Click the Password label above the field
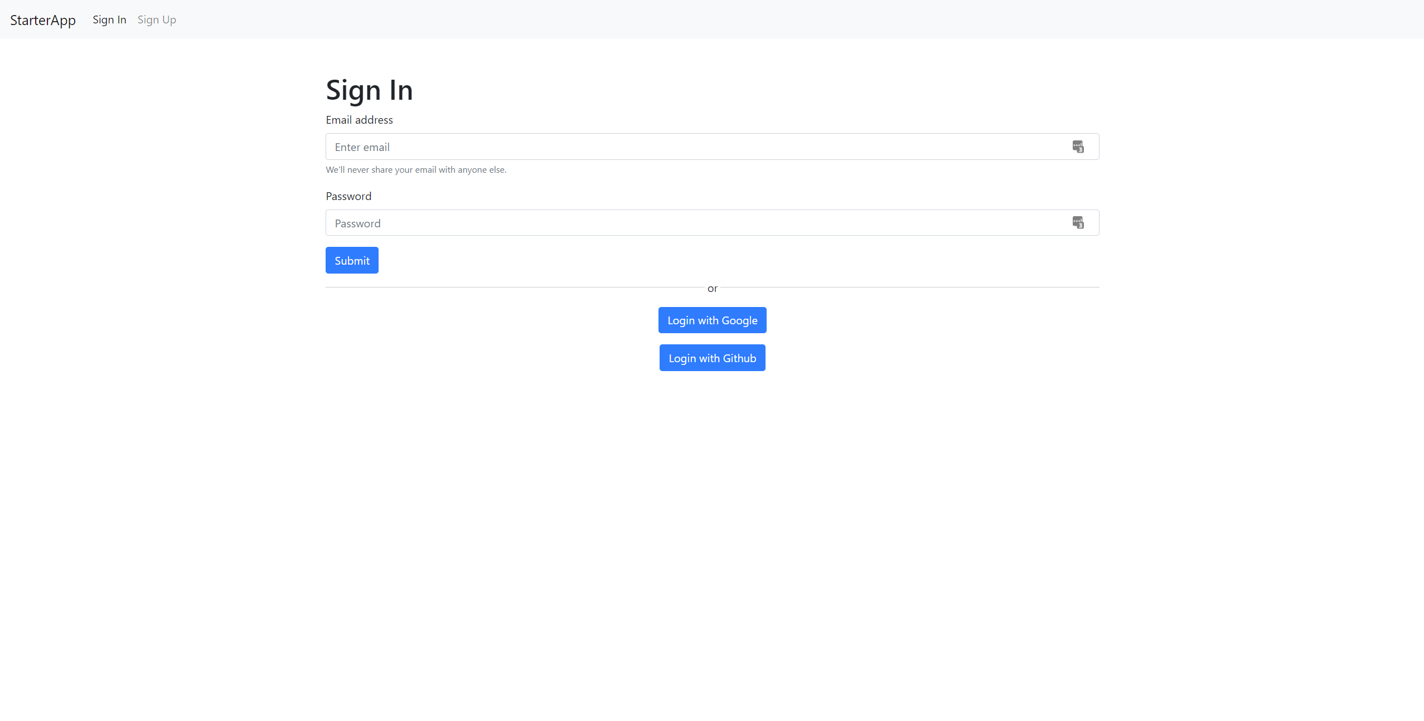 [x=348, y=196]
